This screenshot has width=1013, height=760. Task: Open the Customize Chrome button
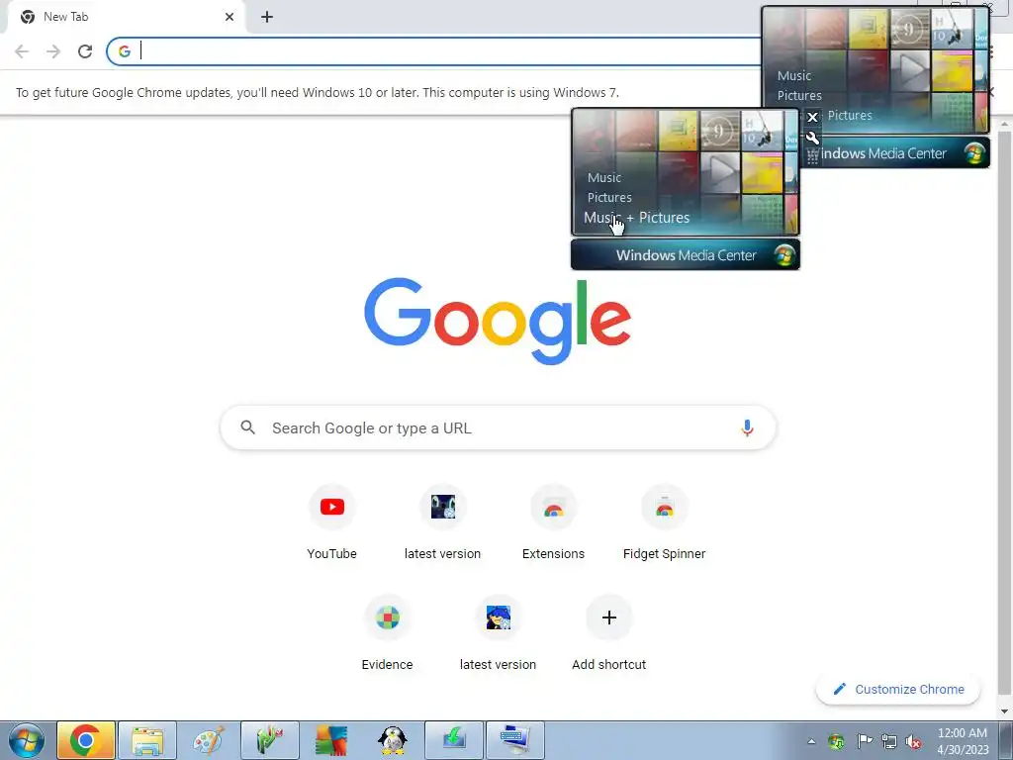(x=898, y=690)
